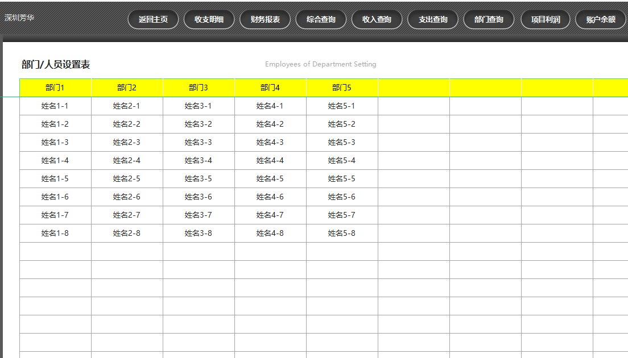Screen dimensions: 628x358
Task: Click the empty cell directly below 姓名1-8
Action: [55, 252]
